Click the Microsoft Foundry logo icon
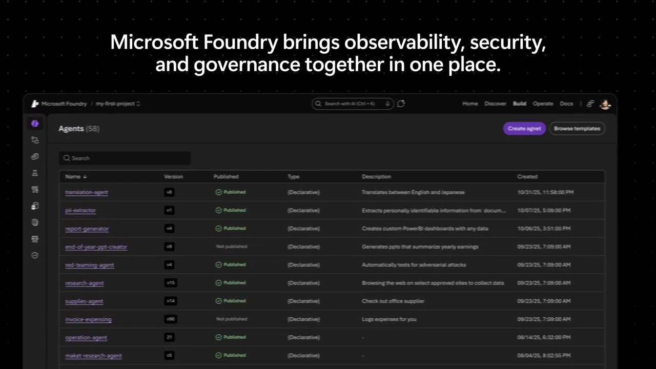Screen dimensions: 656x369 click(x=35, y=104)
